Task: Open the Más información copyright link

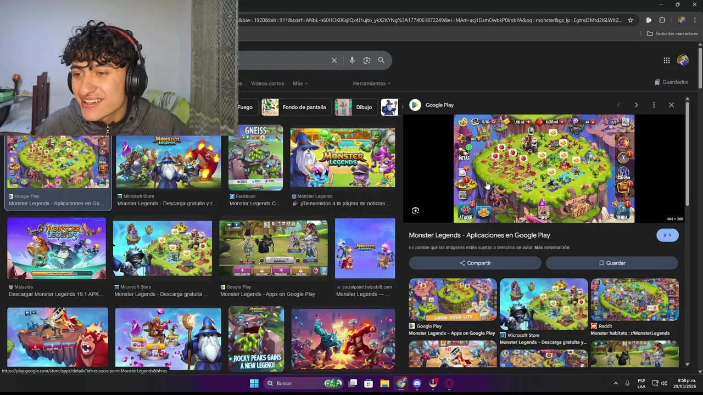Action: pyautogui.click(x=551, y=247)
